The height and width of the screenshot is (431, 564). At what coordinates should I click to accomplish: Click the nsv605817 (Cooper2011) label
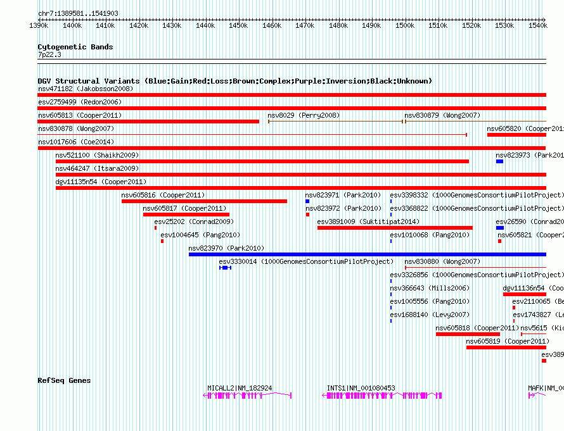184,208
